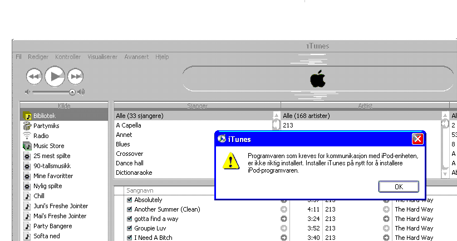Image resolution: width=457 pixels, height=241 pixels.
Task: Select the Mine favoritter playlist icon
Action: (27, 176)
